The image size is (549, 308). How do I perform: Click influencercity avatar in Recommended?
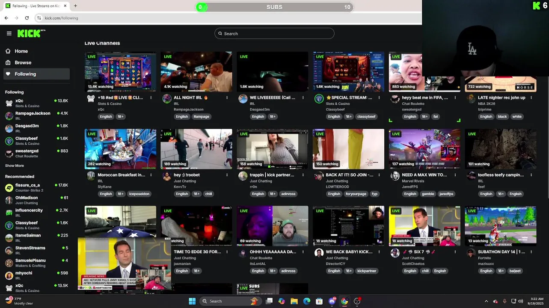(9, 213)
